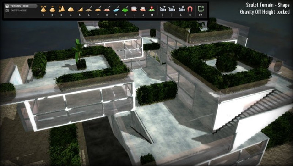The width and height of the screenshot is (293, 166).
Task: Select terrain tool labeled 2
Action: pos(52,9)
